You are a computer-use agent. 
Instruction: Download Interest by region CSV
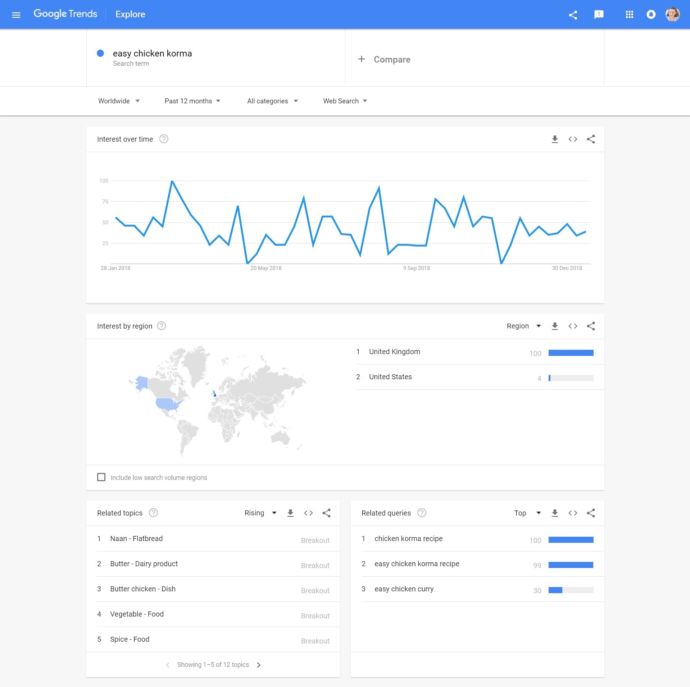coord(555,326)
